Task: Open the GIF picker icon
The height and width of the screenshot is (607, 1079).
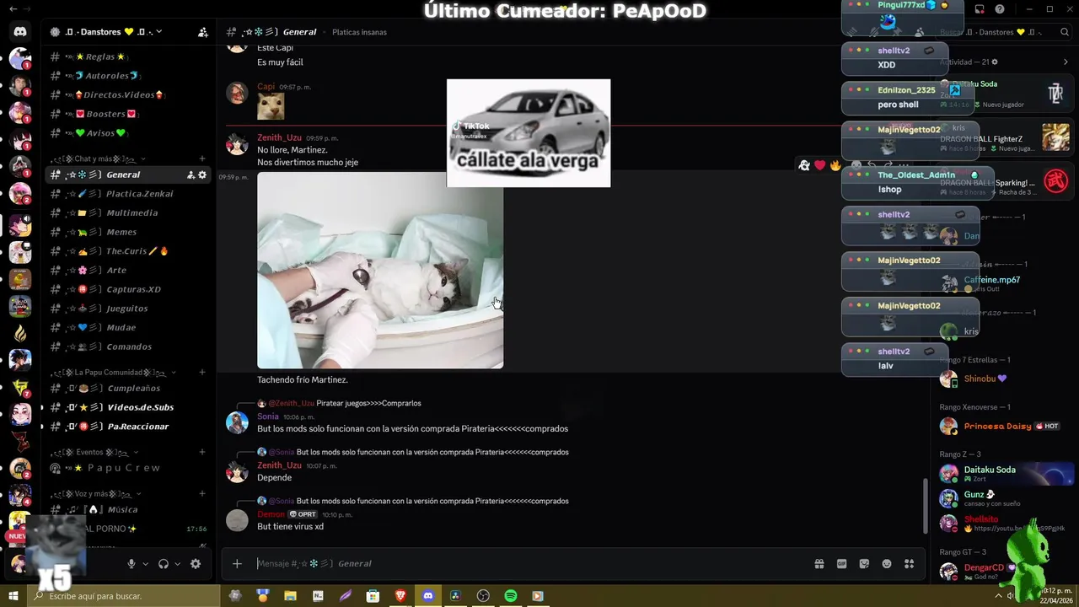Action: (x=841, y=564)
